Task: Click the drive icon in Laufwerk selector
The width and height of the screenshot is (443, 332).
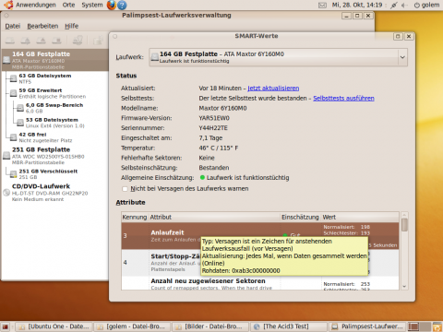Action: [x=154, y=57]
